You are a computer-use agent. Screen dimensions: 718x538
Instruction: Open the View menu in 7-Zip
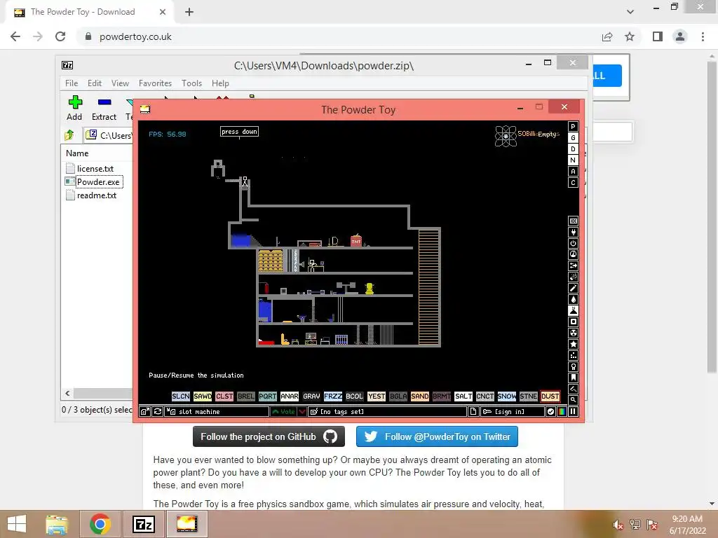point(120,83)
